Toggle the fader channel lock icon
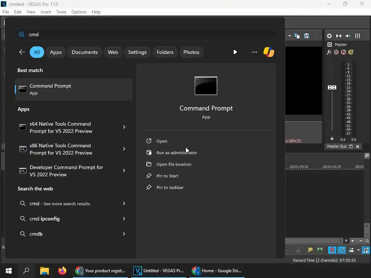 [x=332, y=139]
